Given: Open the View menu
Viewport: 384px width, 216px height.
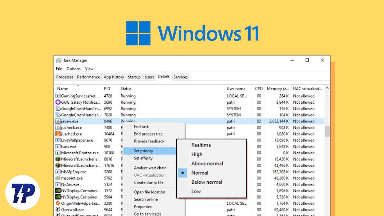Looking at the screenshot, I should pyautogui.click(x=89, y=68).
